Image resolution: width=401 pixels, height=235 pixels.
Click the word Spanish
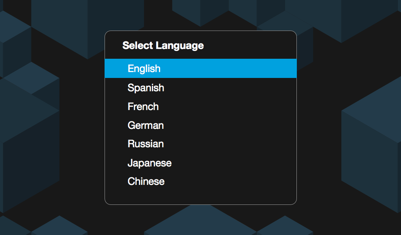tap(146, 88)
